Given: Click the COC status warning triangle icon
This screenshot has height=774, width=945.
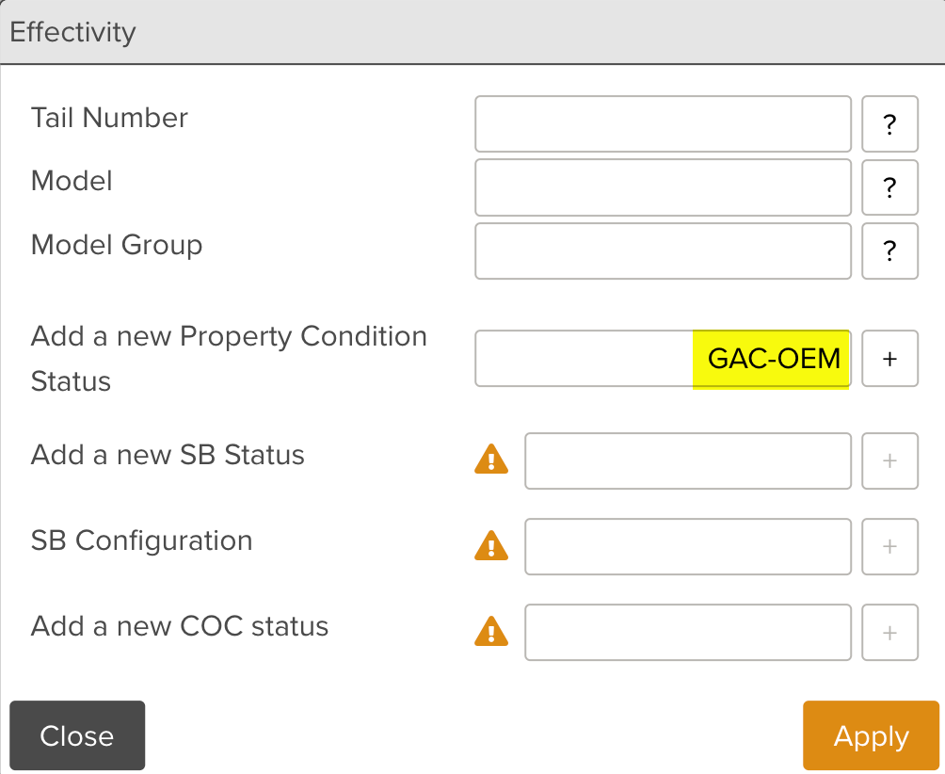Looking at the screenshot, I should coord(490,632).
